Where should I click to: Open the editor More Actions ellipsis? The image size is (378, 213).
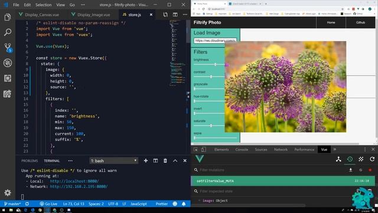(185, 15)
